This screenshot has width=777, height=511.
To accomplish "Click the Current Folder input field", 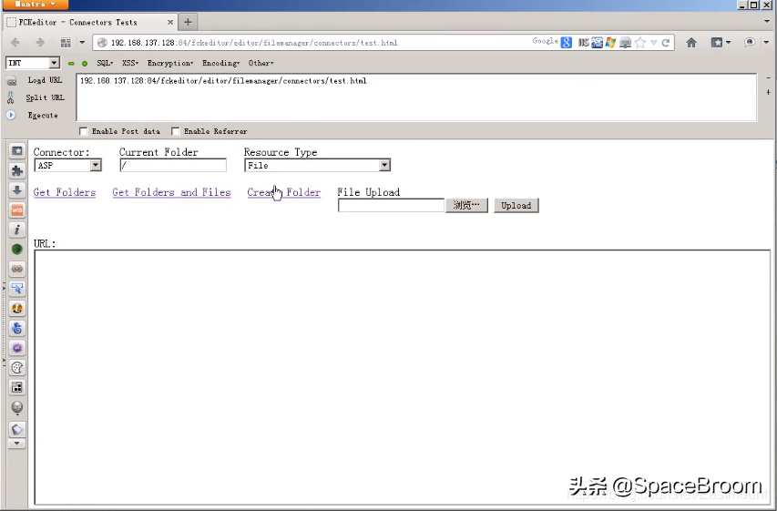I will (x=173, y=166).
